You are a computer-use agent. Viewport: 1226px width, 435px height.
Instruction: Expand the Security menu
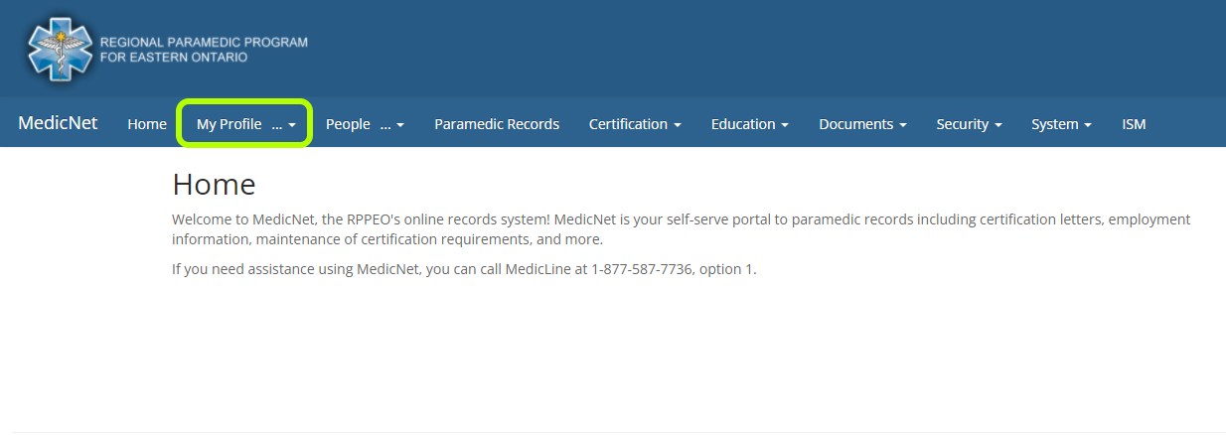969,124
